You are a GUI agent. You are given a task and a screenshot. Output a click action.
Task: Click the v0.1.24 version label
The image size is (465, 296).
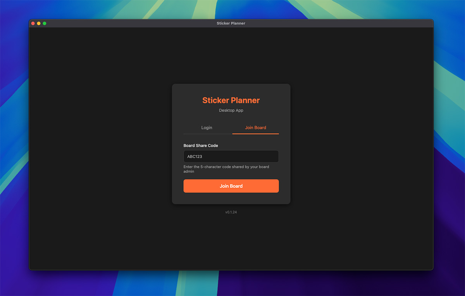[231, 212]
